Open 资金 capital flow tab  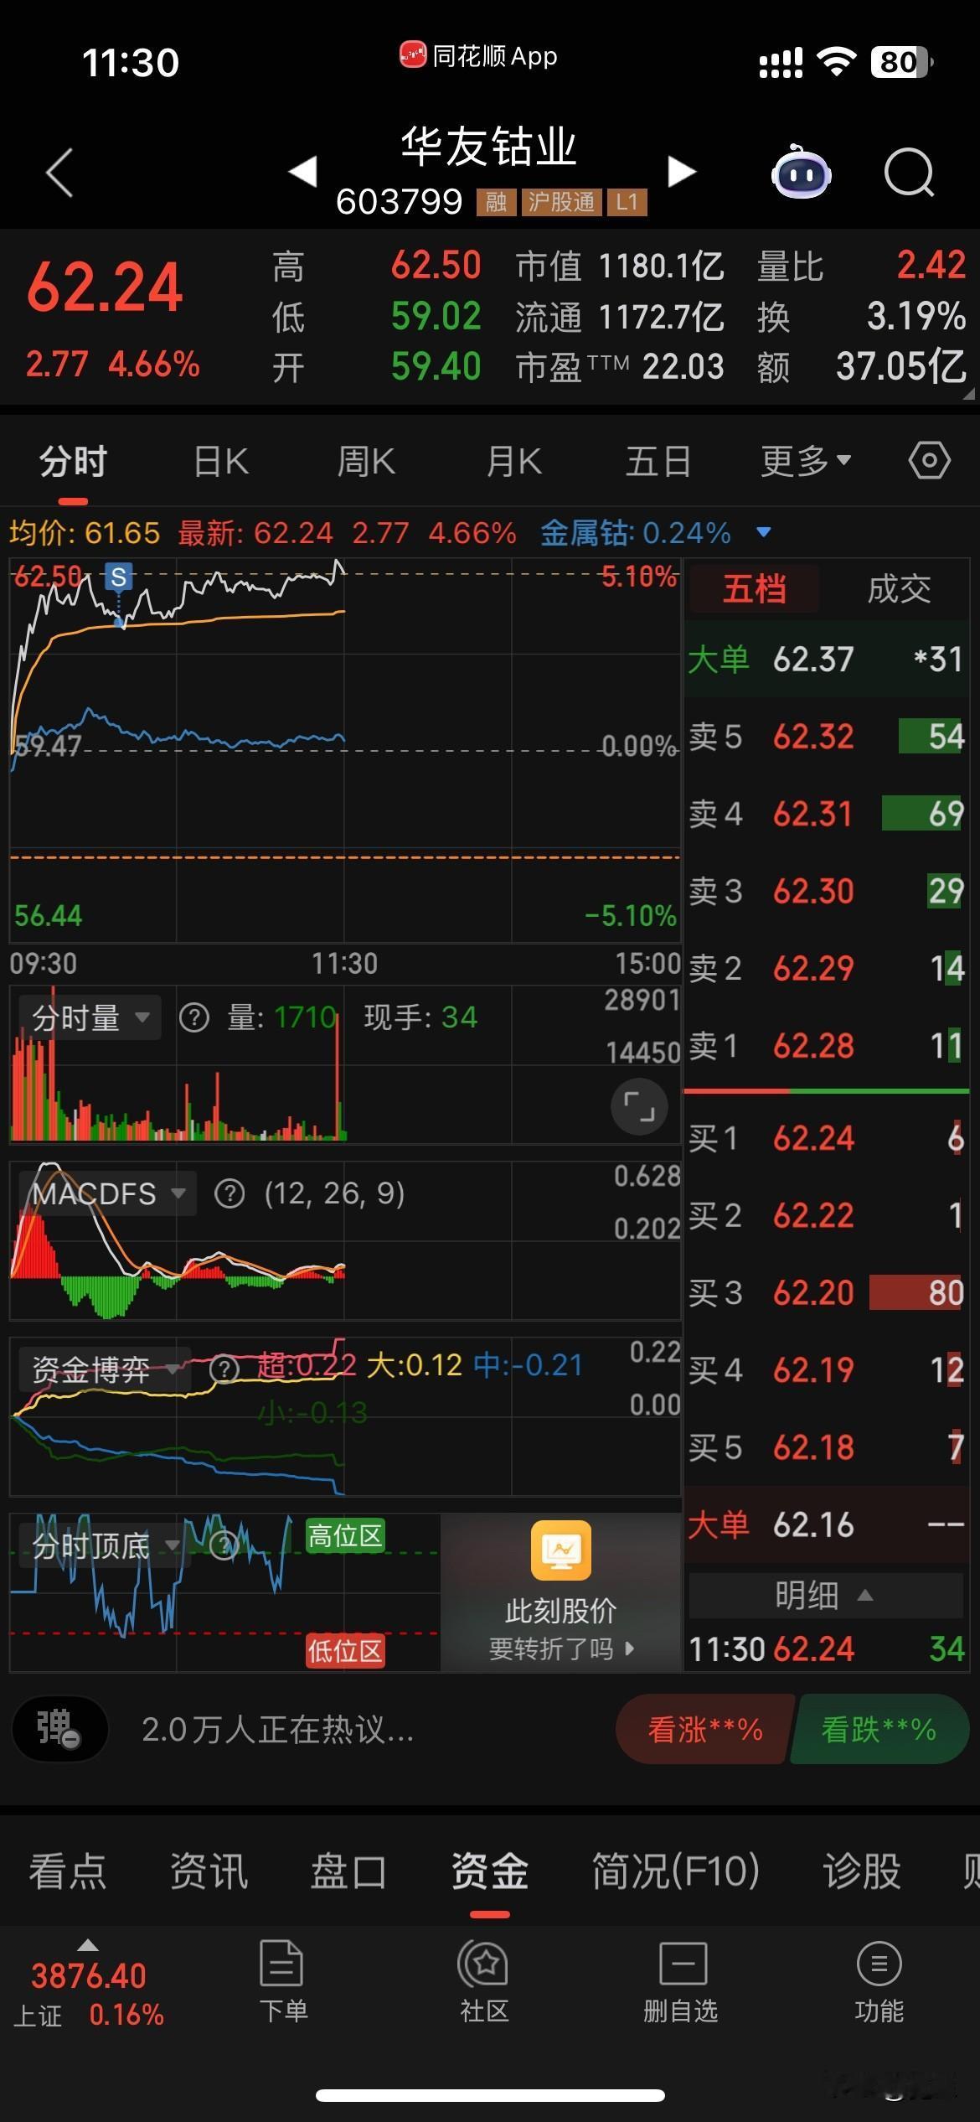click(x=490, y=1871)
